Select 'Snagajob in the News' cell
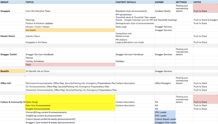218x124 pixels. pyautogui.click(x=70, y=41)
